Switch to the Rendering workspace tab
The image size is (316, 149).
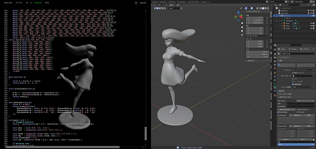pyautogui.click(x=172, y=2)
